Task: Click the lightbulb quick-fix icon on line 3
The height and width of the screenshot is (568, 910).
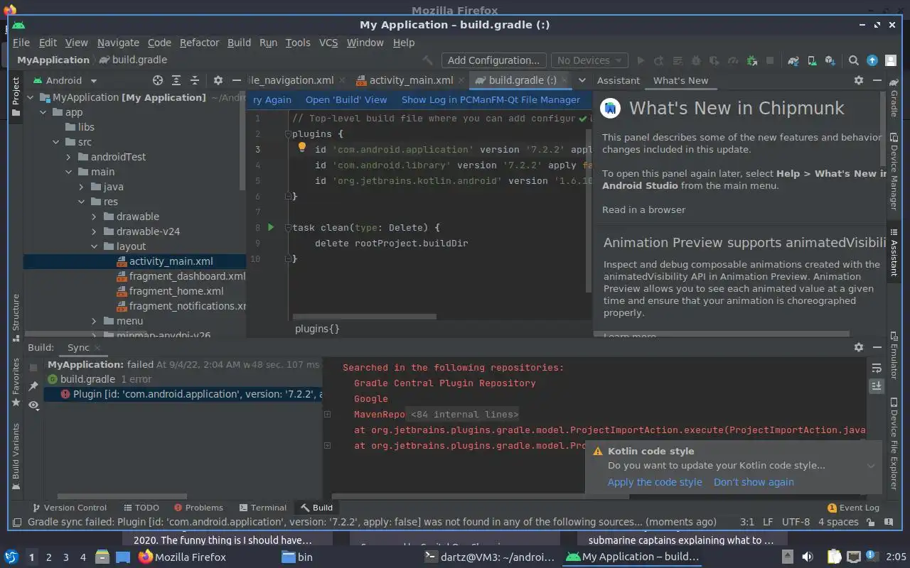Action: [301, 148]
